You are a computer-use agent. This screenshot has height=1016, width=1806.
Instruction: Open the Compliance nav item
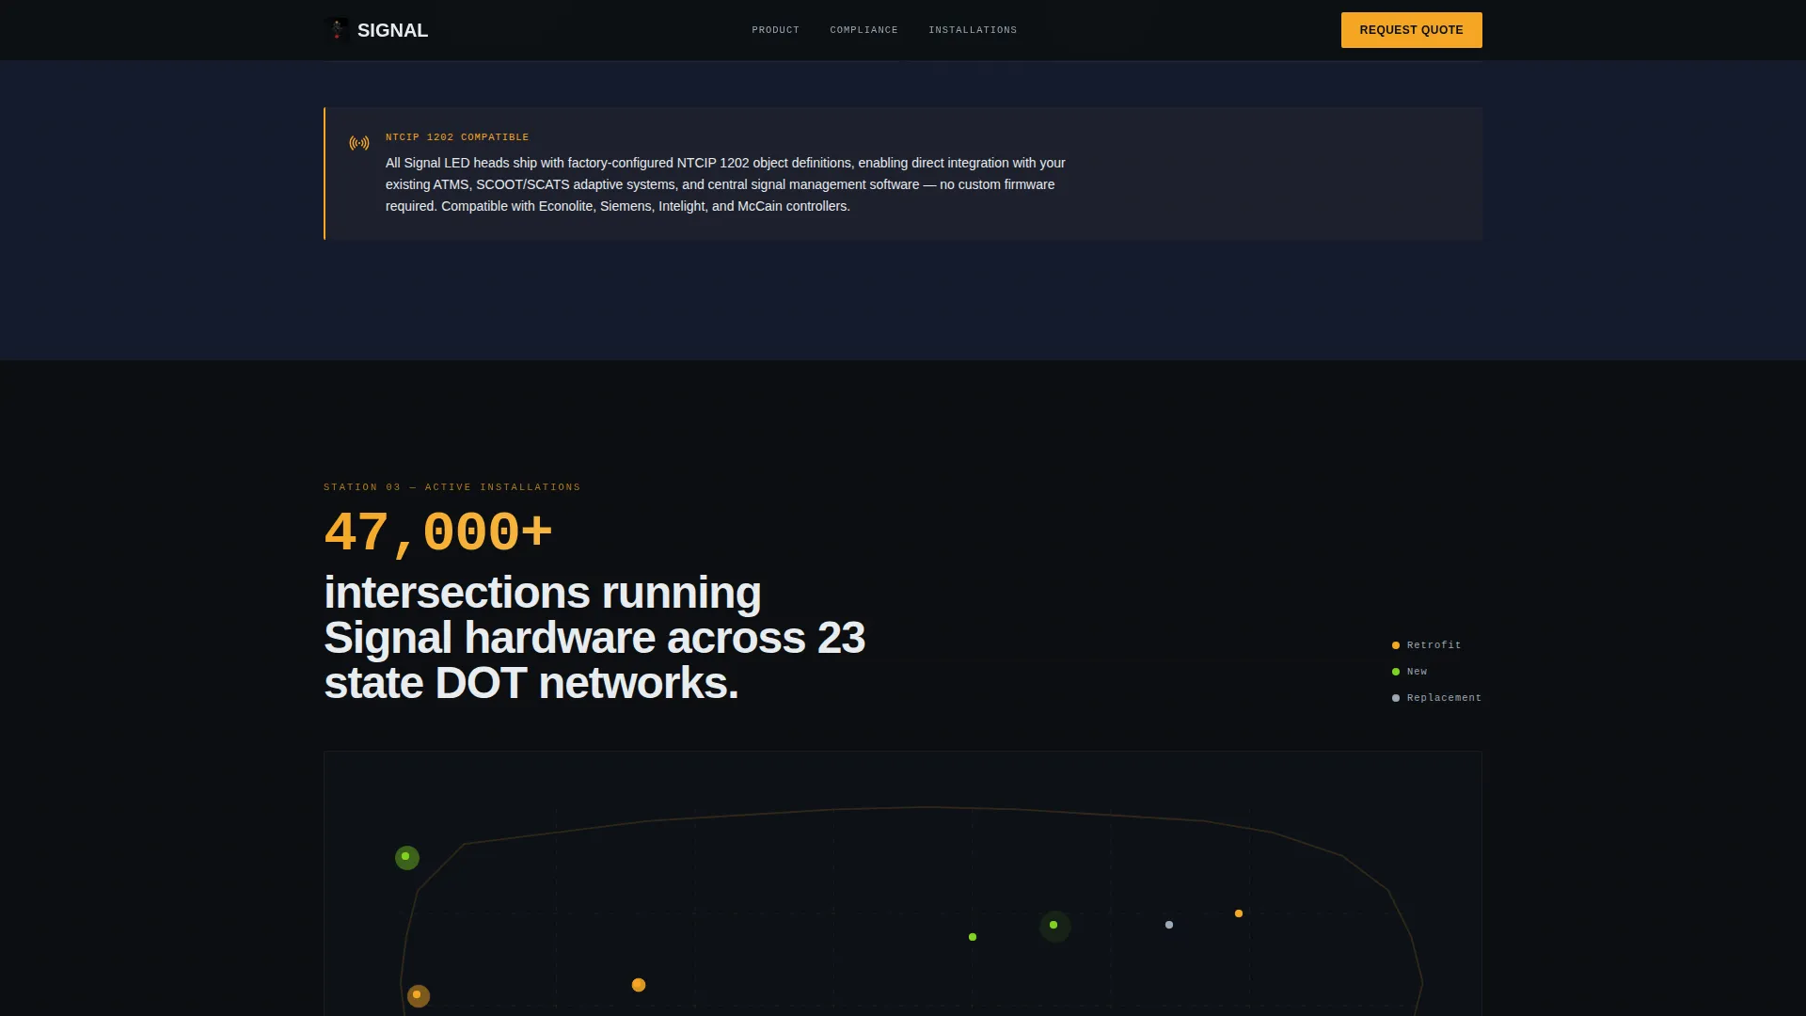point(863,30)
